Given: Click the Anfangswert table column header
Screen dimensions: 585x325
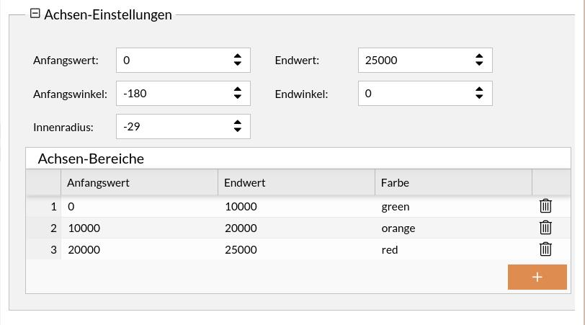Looking at the screenshot, I should pyautogui.click(x=138, y=183).
